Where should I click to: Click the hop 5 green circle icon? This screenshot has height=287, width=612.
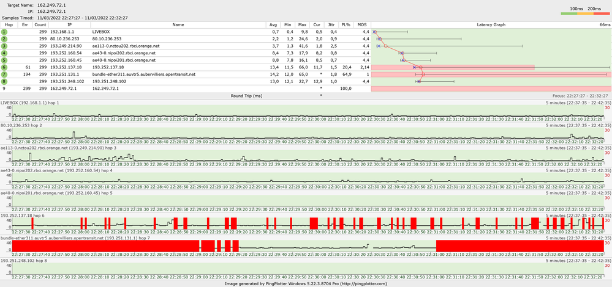[4, 60]
